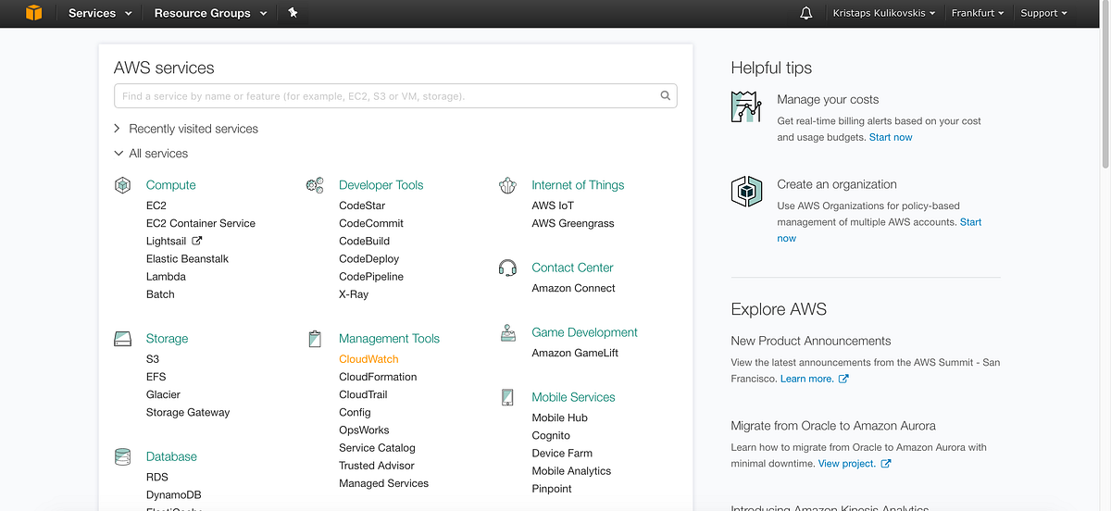Open Mobile Hub
This screenshot has height=511, width=1111.
click(x=559, y=418)
